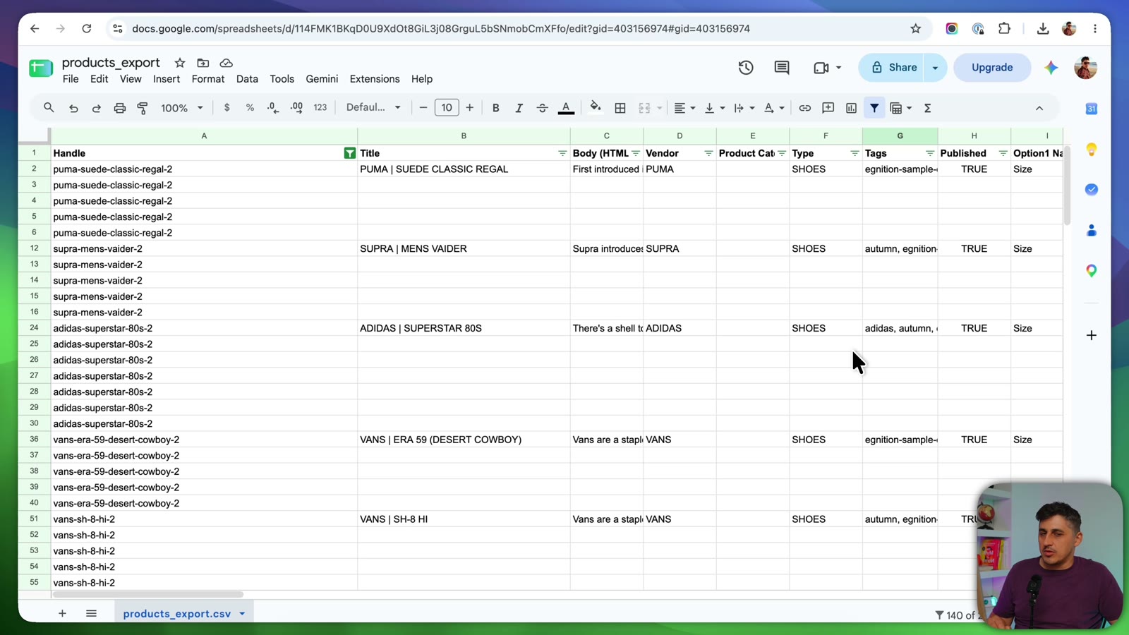
Task: Open functions sigma menu
Action: (x=928, y=108)
